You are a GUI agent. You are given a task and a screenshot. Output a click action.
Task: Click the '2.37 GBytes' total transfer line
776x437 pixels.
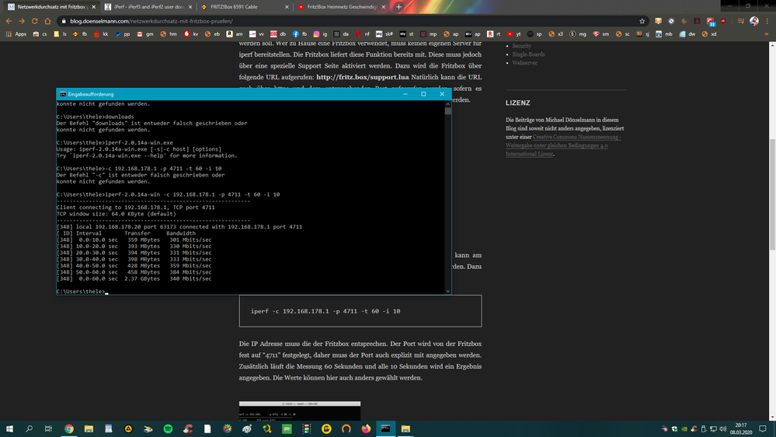[134, 278]
